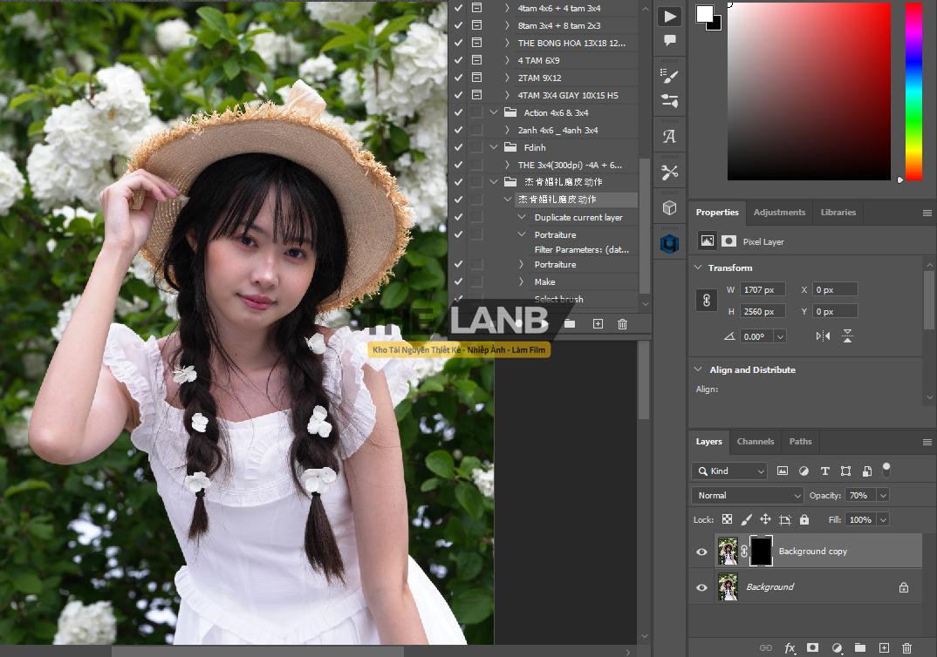The image size is (937, 657).
Task: Open the Character (A) panel icon
Action: [x=669, y=136]
